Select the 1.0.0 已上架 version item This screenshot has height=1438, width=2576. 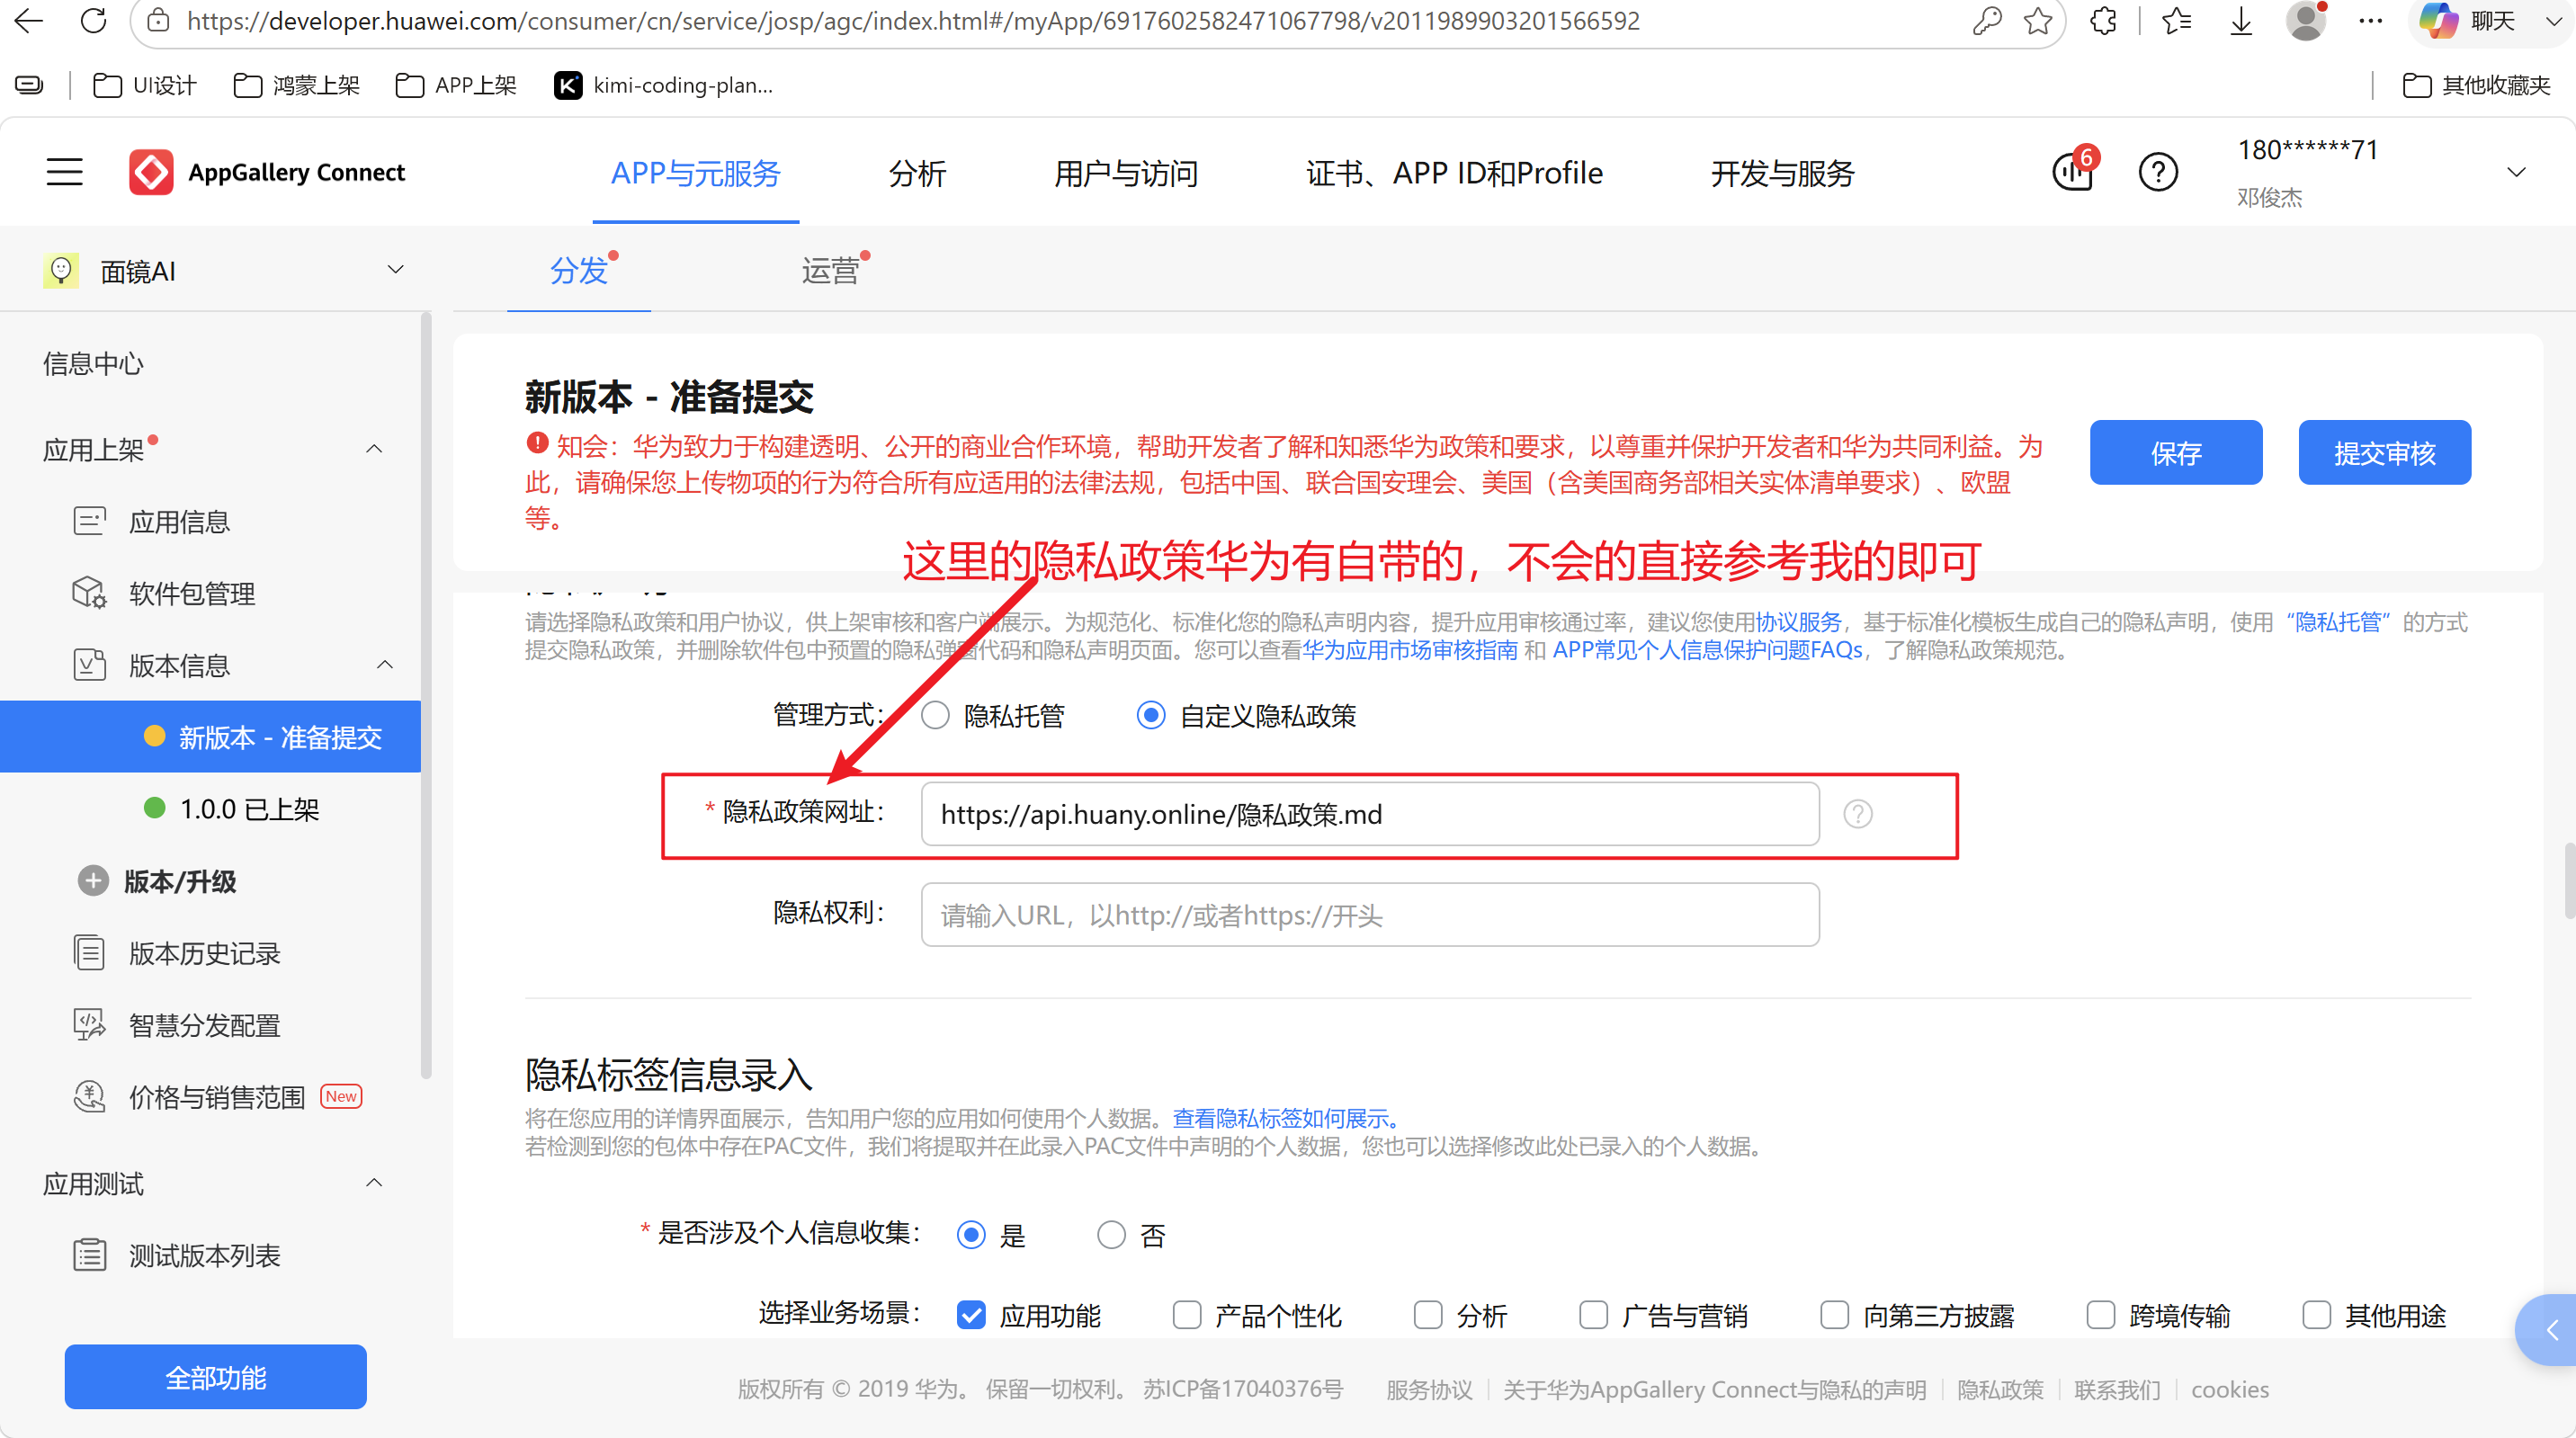232,809
